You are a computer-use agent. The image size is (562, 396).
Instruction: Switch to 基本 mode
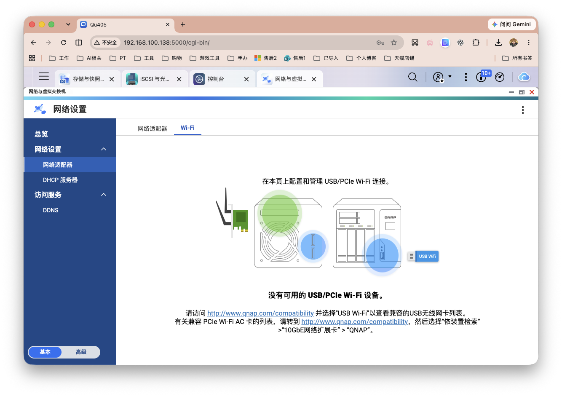[x=45, y=352]
